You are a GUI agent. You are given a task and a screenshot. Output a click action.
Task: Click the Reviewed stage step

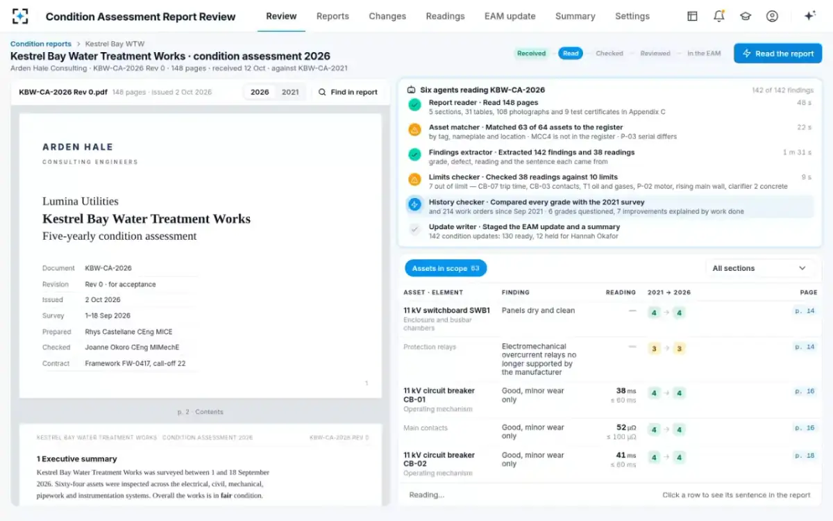pyautogui.click(x=655, y=53)
